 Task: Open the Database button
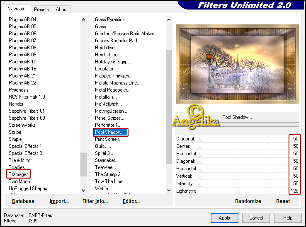pyautogui.click(x=23, y=201)
